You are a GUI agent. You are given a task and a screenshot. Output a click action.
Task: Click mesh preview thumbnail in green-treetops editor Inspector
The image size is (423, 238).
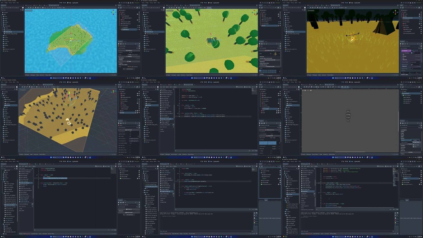point(275,54)
